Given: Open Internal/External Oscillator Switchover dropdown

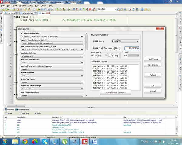Looking at the screenshot, I should pyautogui.click(x=52, y=69).
